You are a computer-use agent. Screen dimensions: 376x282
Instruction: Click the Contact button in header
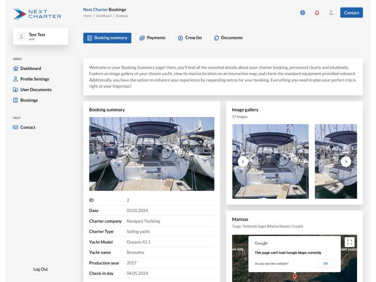351,13
